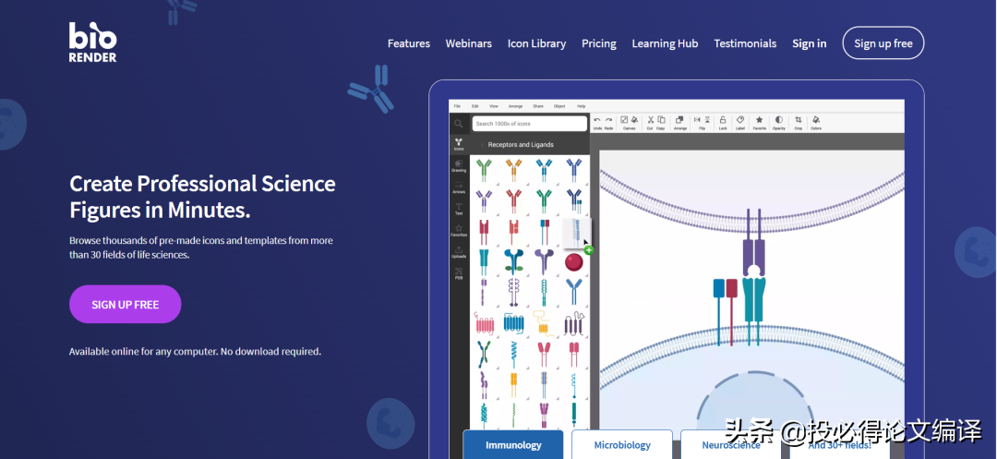This screenshot has height=459, width=997.
Task: Open the Edit menu in editor
Action: coord(475,106)
